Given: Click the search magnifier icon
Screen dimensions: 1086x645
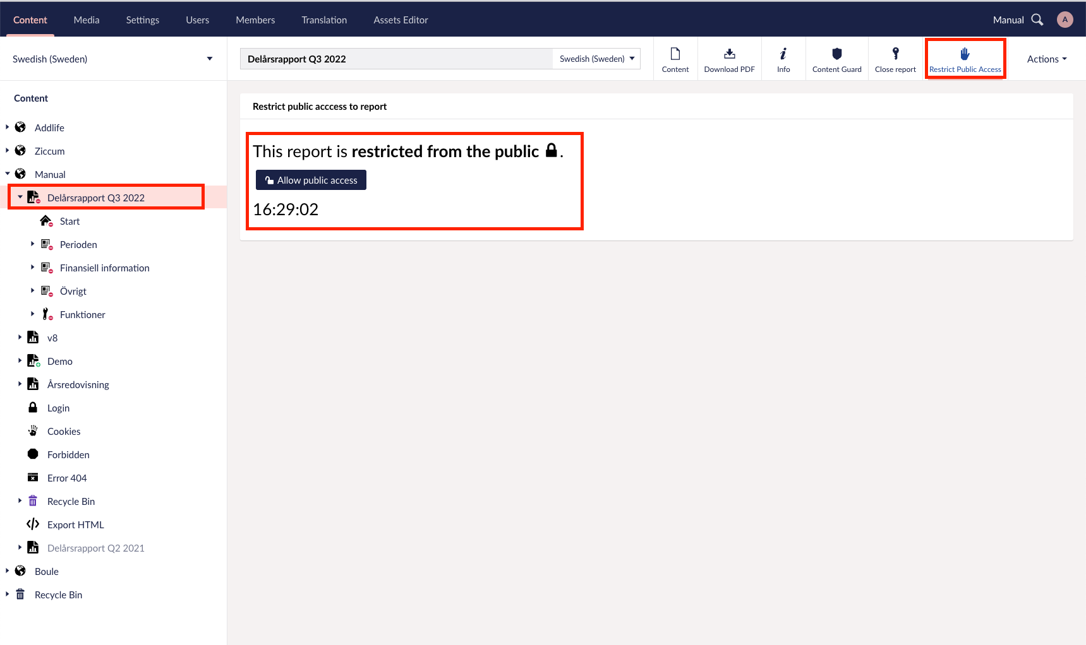Looking at the screenshot, I should [x=1037, y=20].
